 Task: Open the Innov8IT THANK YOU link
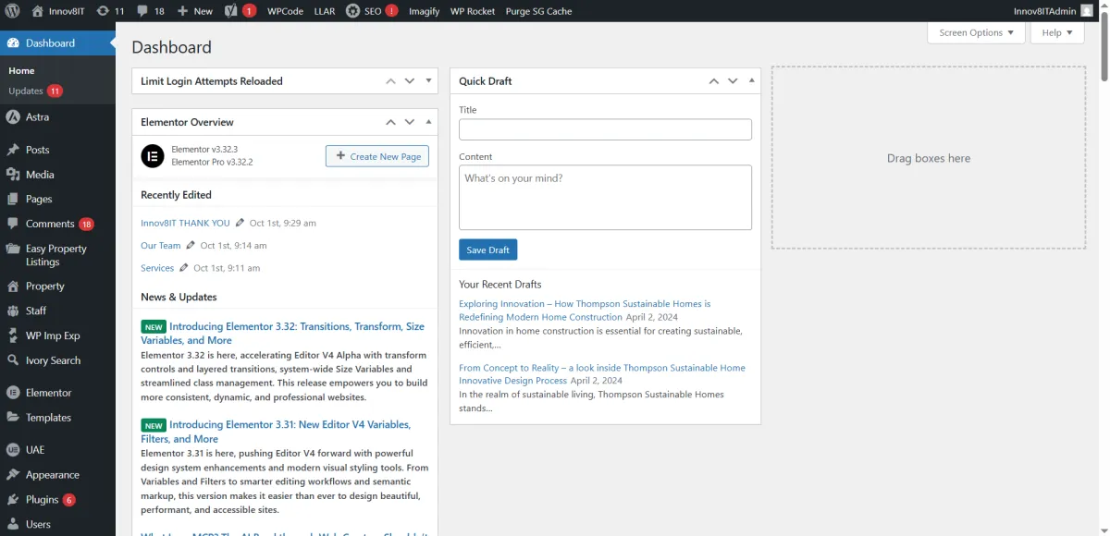[x=185, y=223]
